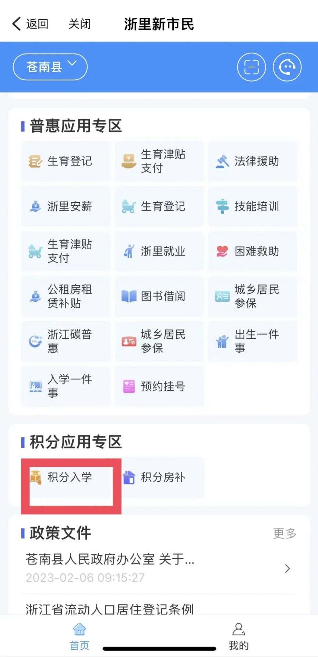Tap the 浙里就业 job icon
Image resolution: width=318 pixels, height=657 pixels.
tap(129, 252)
